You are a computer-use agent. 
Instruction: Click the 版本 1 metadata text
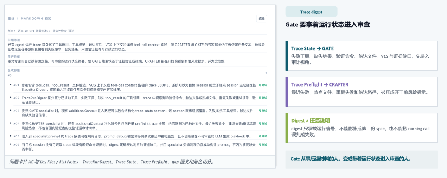point(12,31)
